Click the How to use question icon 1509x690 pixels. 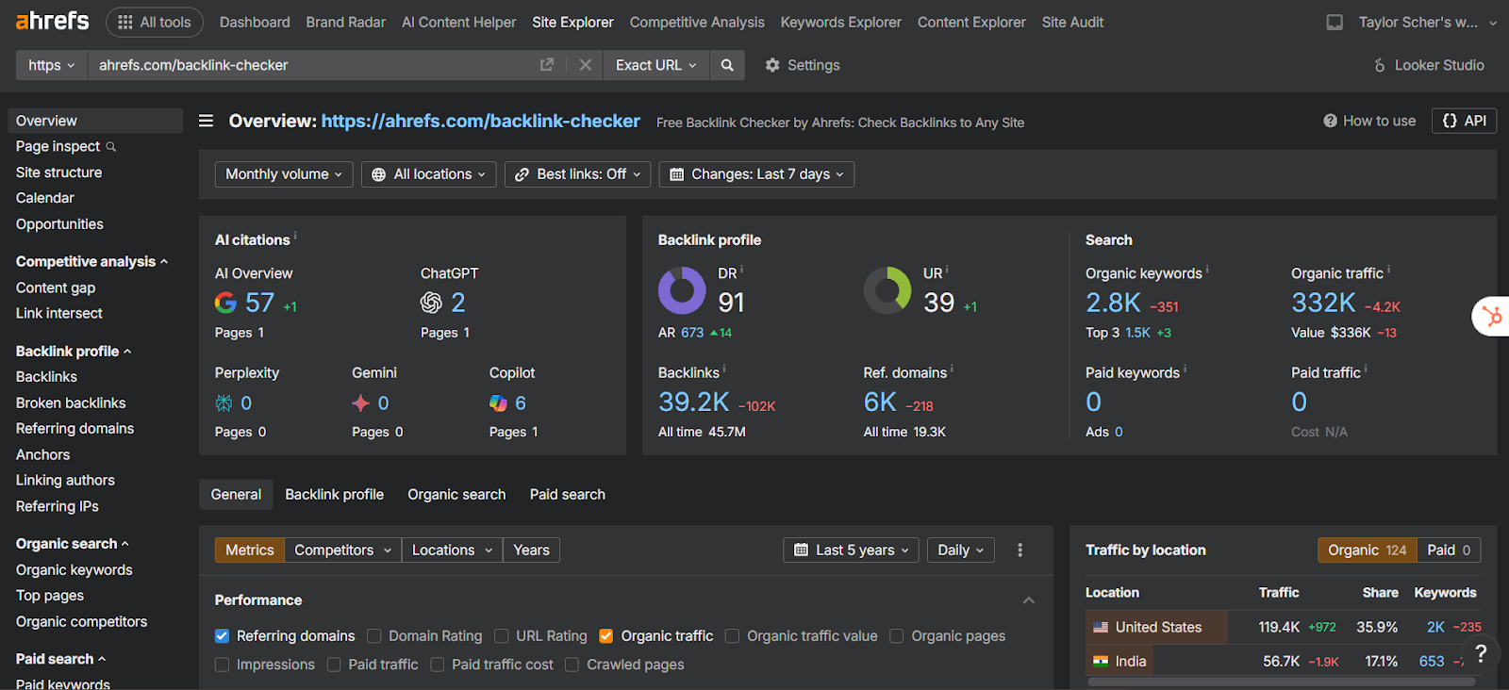[x=1330, y=121]
